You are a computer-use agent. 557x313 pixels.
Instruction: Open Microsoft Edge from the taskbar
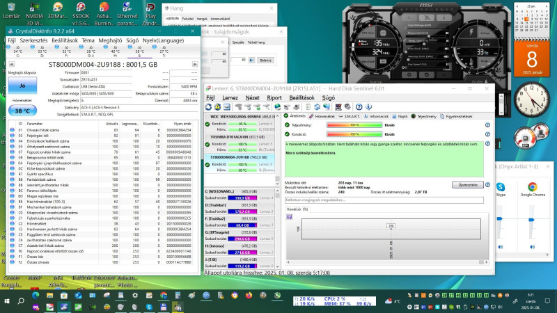pos(36,295)
